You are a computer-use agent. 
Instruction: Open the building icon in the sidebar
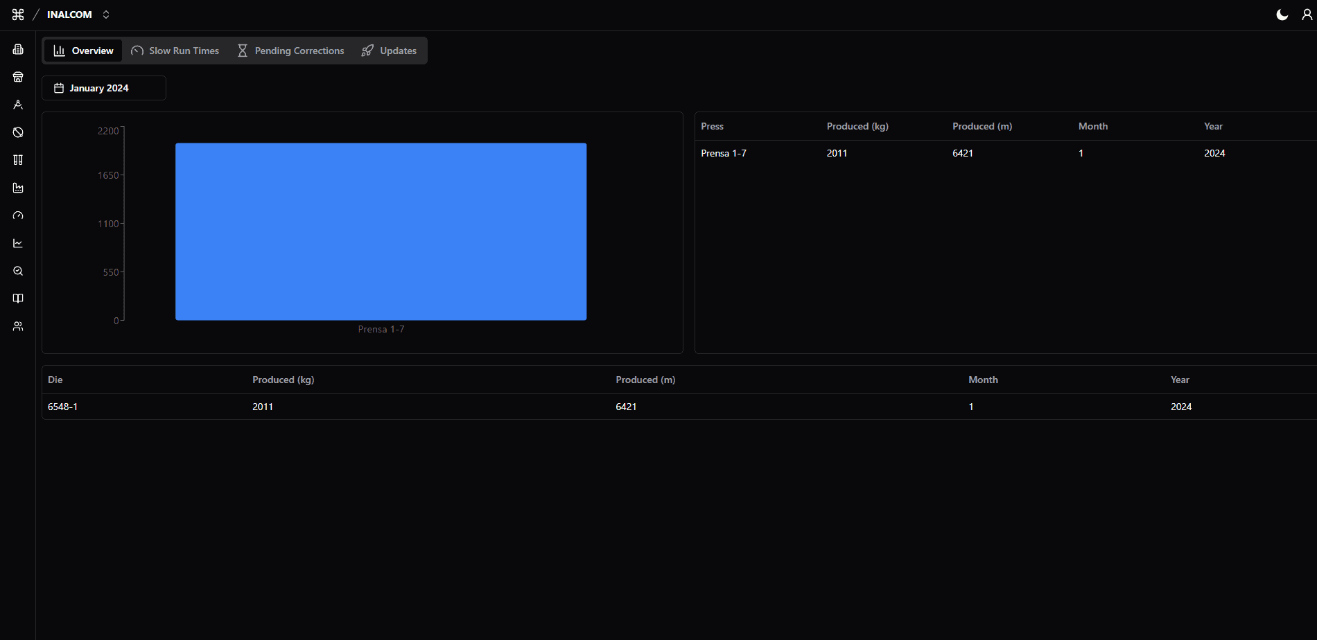click(18, 49)
